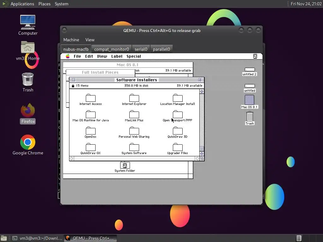Image resolution: width=323 pixels, height=242 pixels.
Task: Open the Places menu in top panel
Action: coord(44,4)
